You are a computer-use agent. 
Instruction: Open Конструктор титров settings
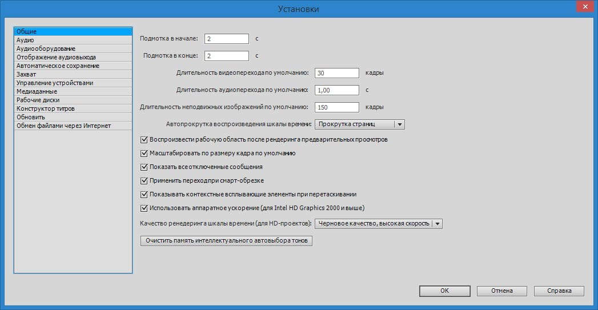[73, 108]
